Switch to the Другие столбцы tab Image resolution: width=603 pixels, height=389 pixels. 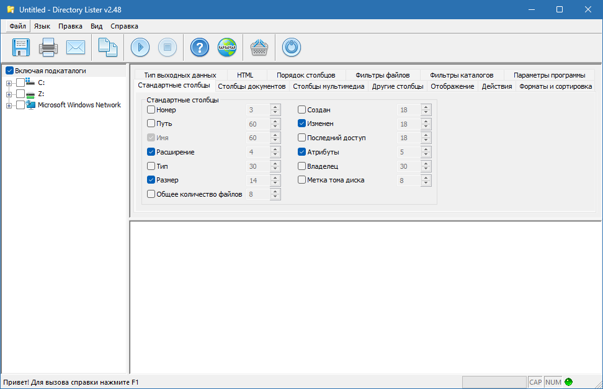pyautogui.click(x=398, y=86)
